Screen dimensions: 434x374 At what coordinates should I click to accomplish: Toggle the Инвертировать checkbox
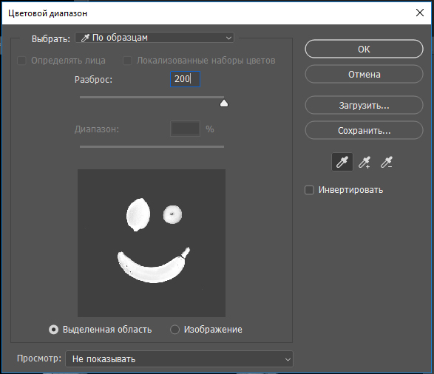coord(309,190)
